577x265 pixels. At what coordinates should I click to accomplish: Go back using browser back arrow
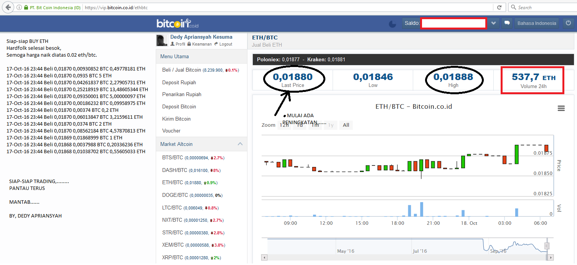point(8,7)
